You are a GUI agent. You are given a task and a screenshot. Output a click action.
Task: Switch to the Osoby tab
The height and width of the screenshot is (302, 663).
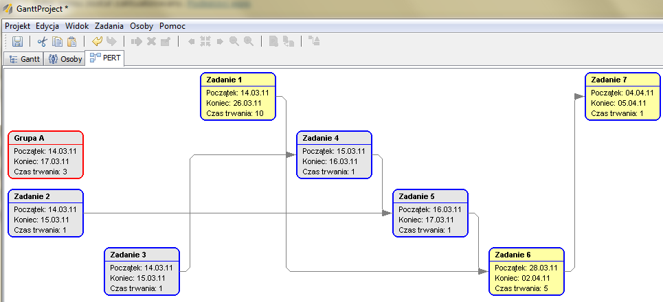[x=65, y=59]
